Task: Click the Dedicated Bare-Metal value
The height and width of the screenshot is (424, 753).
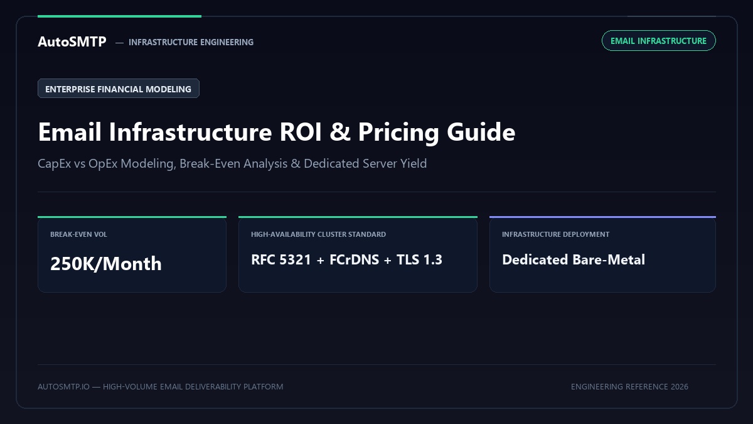Action: 574,259
